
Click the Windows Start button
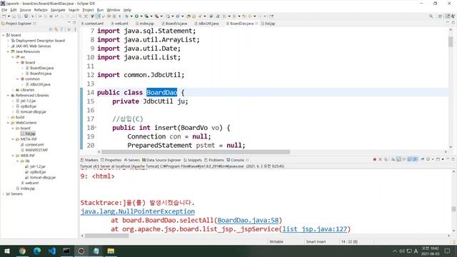coord(7,251)
